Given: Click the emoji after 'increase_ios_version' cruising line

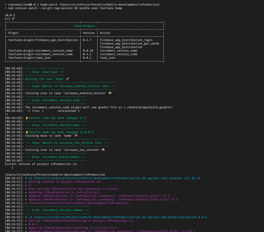Looking at the screenshot, I should click(103, 150).
